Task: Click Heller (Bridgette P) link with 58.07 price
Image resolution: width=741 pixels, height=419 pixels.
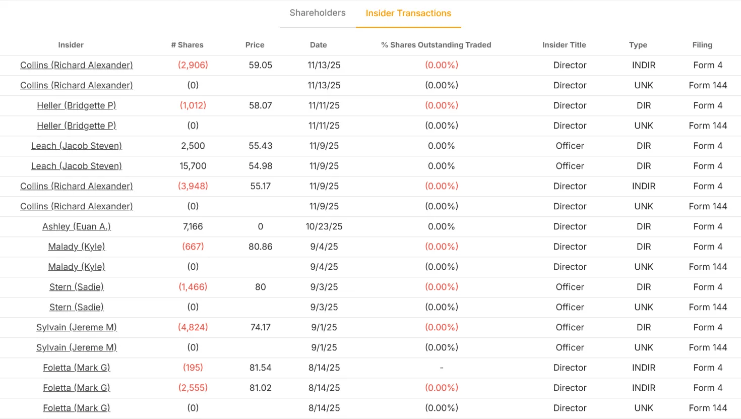Action: [x=77, y=105]
